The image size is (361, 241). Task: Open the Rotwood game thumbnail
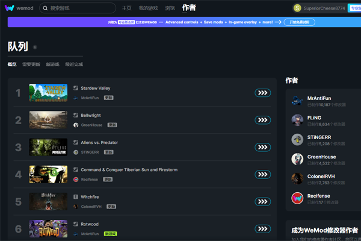pyautogui.click(x=48, y=228)
